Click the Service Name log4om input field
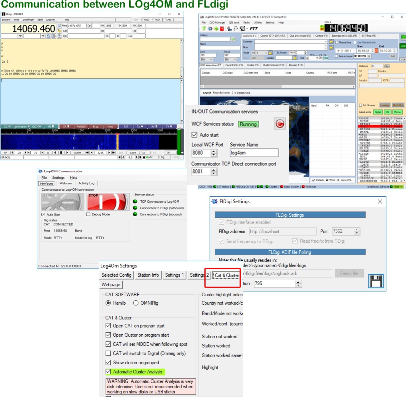The image size is (406, 397). pos(254,153)
